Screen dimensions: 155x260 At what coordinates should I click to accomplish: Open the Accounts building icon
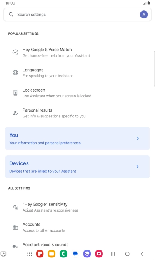click(x=15, y=227)
